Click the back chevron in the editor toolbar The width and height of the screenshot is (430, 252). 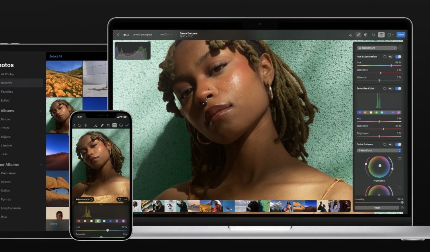click(x=118, y=35)
